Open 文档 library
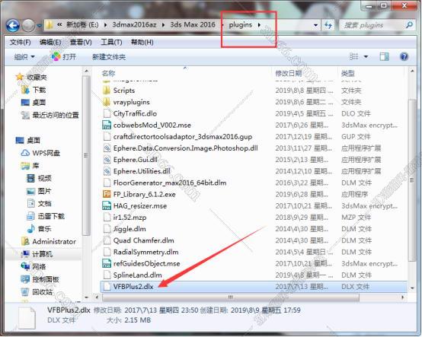This screenshot has height=337, width=422. click(x=39, y=203)
